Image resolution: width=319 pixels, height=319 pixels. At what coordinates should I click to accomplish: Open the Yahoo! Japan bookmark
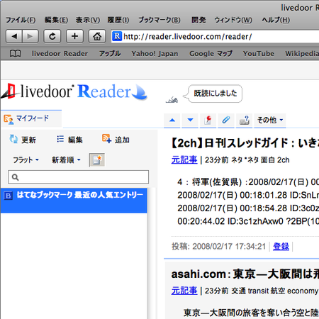tap(155, 54)
